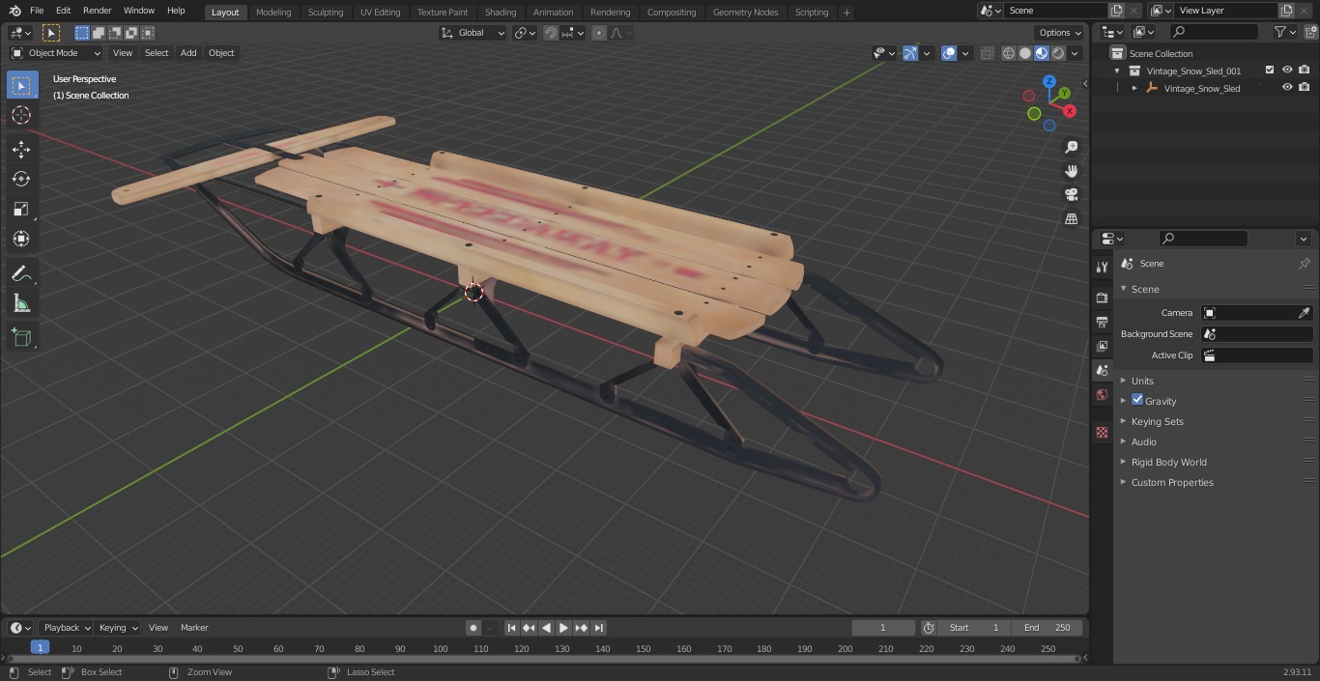Jump to the timeline end frame
Viewport: 1320px width, 681px height.
599,628
